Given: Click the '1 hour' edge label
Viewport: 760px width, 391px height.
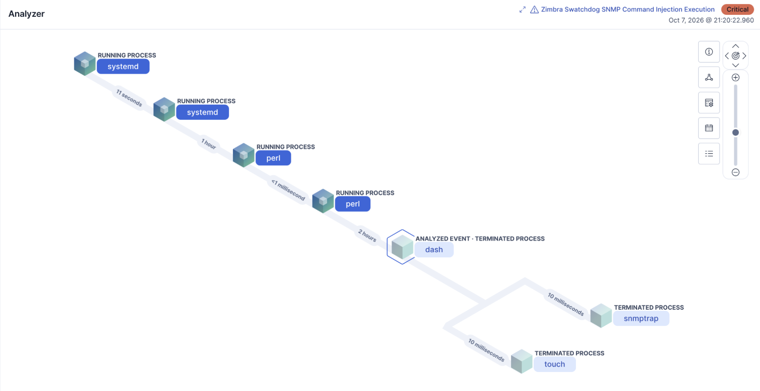Looking at the screenshot, I should (x=209, y=144).
